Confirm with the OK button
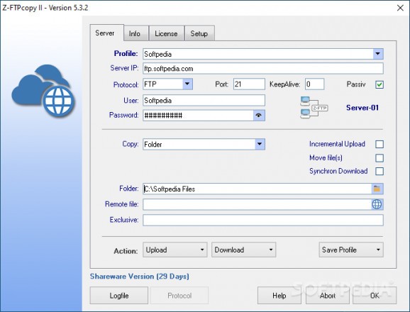Viewport: 410px width, 312px height. click(375, 296)
